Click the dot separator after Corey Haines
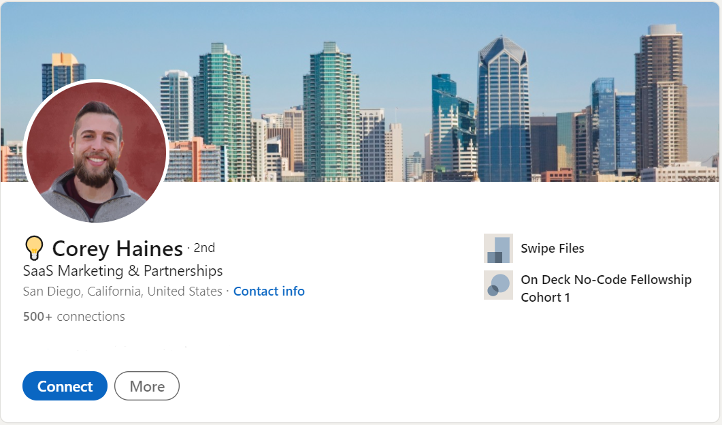The image size is (722, 425). (189, 248)
